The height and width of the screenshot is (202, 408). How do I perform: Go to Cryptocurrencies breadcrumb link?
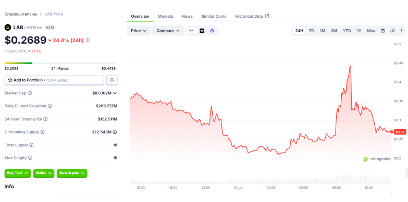click(x=21, y=14)
